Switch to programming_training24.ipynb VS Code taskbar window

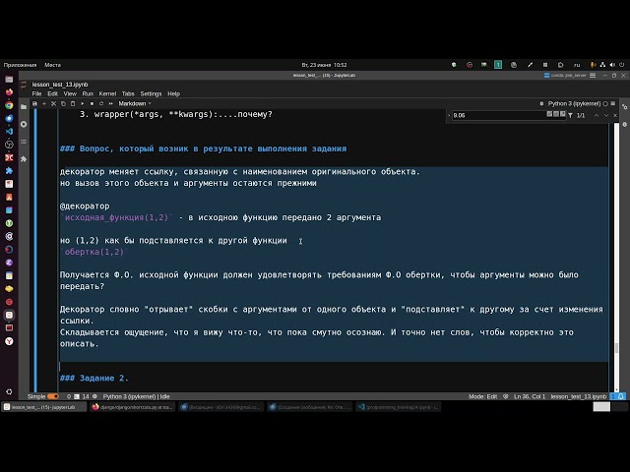click(399, 407)
